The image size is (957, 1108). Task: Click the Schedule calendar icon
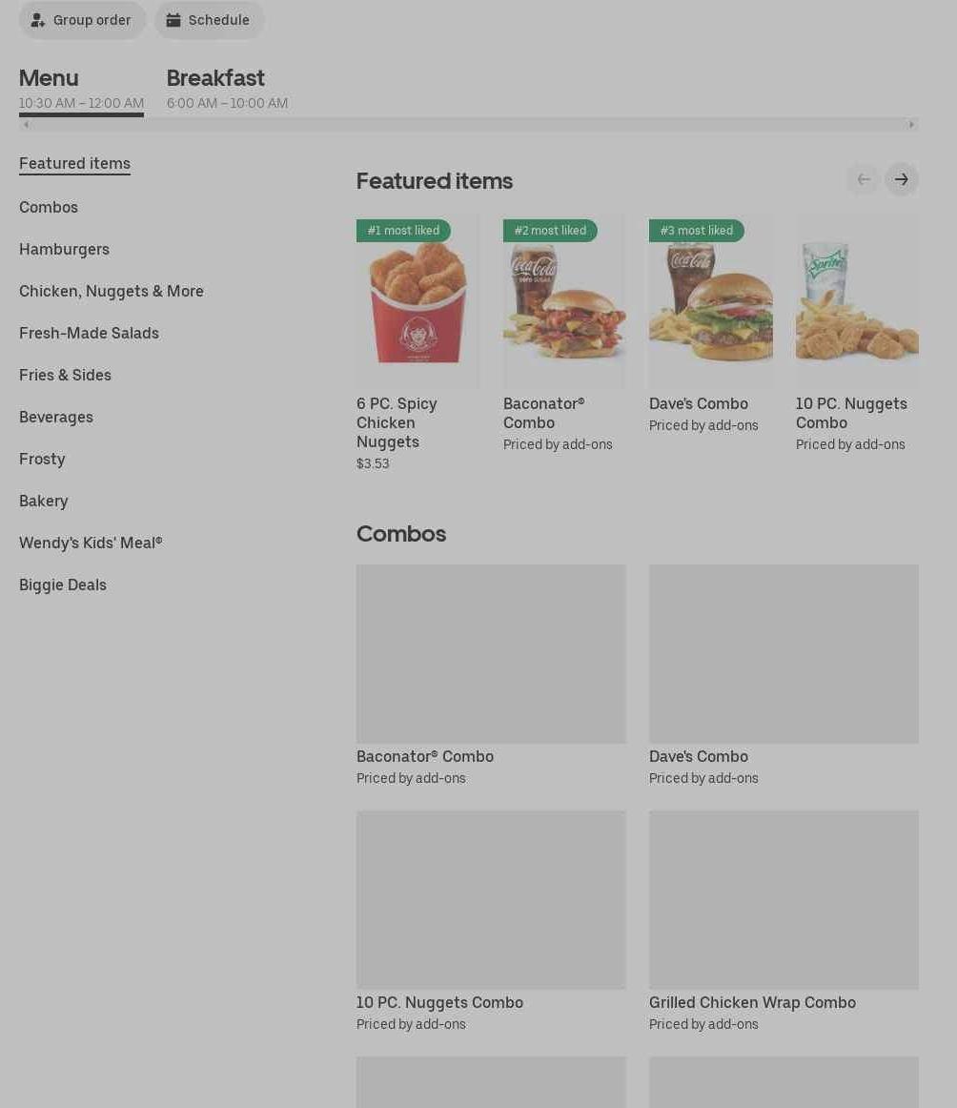click(173, 20)
